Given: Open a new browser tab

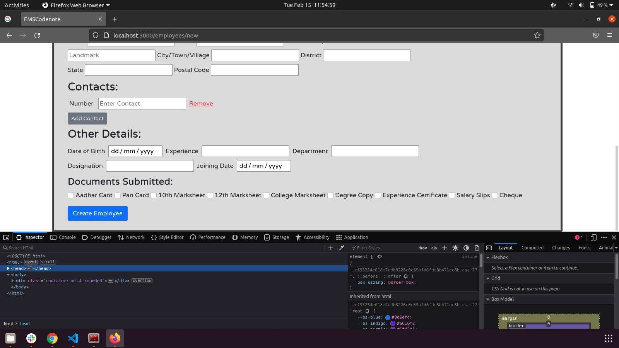Looking at the screenshot, I should (115, 19).
